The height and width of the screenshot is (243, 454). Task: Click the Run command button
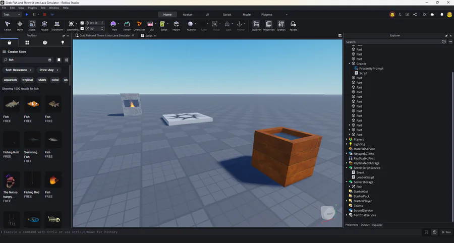pos(446,232)
